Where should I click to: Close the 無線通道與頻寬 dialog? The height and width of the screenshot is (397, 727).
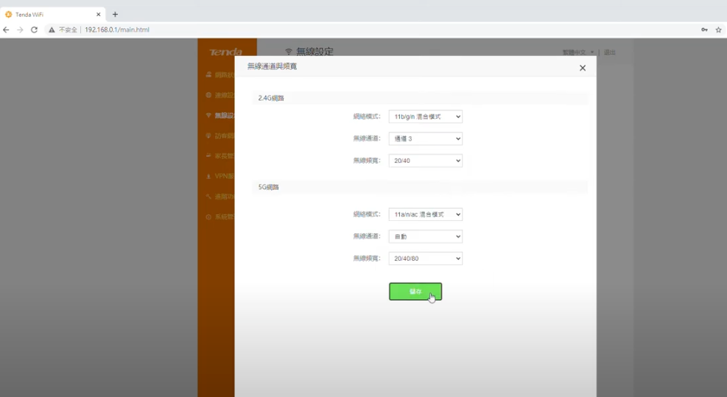[583, 68]
